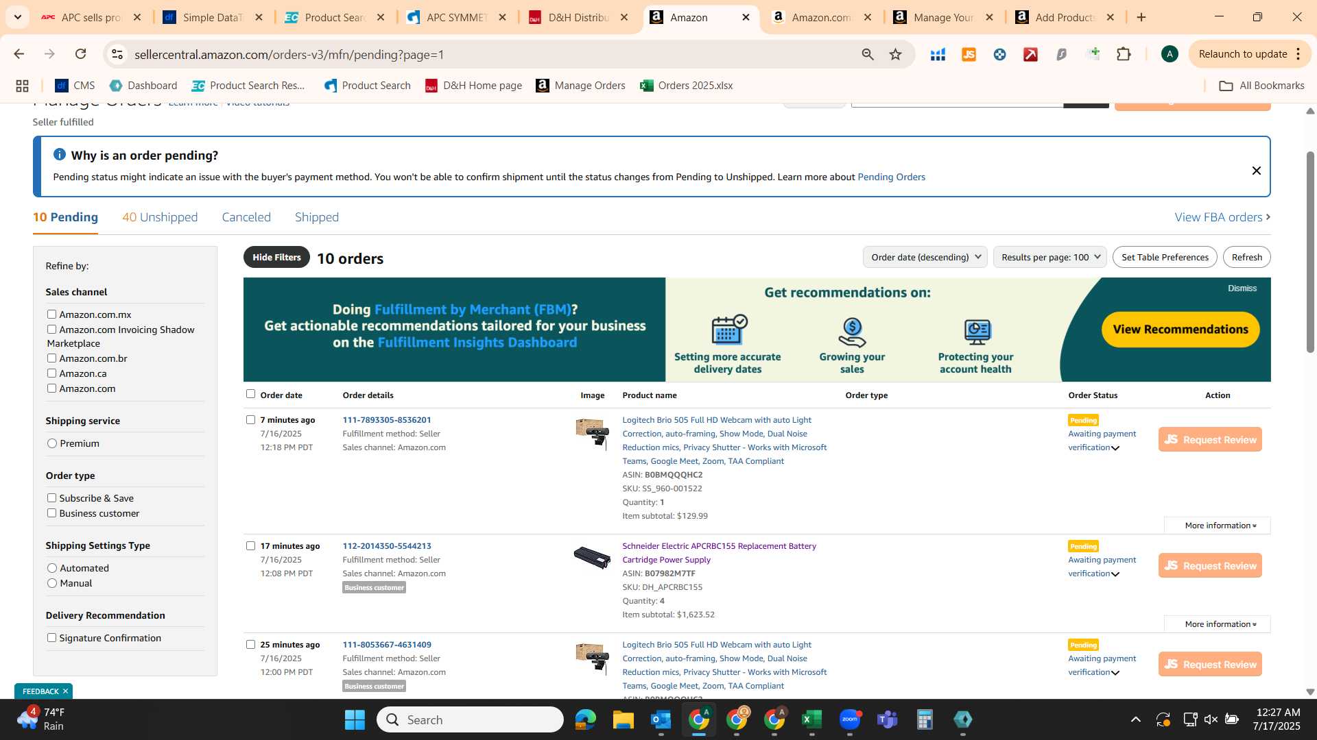Click Hide Filters button

(276, 257)
